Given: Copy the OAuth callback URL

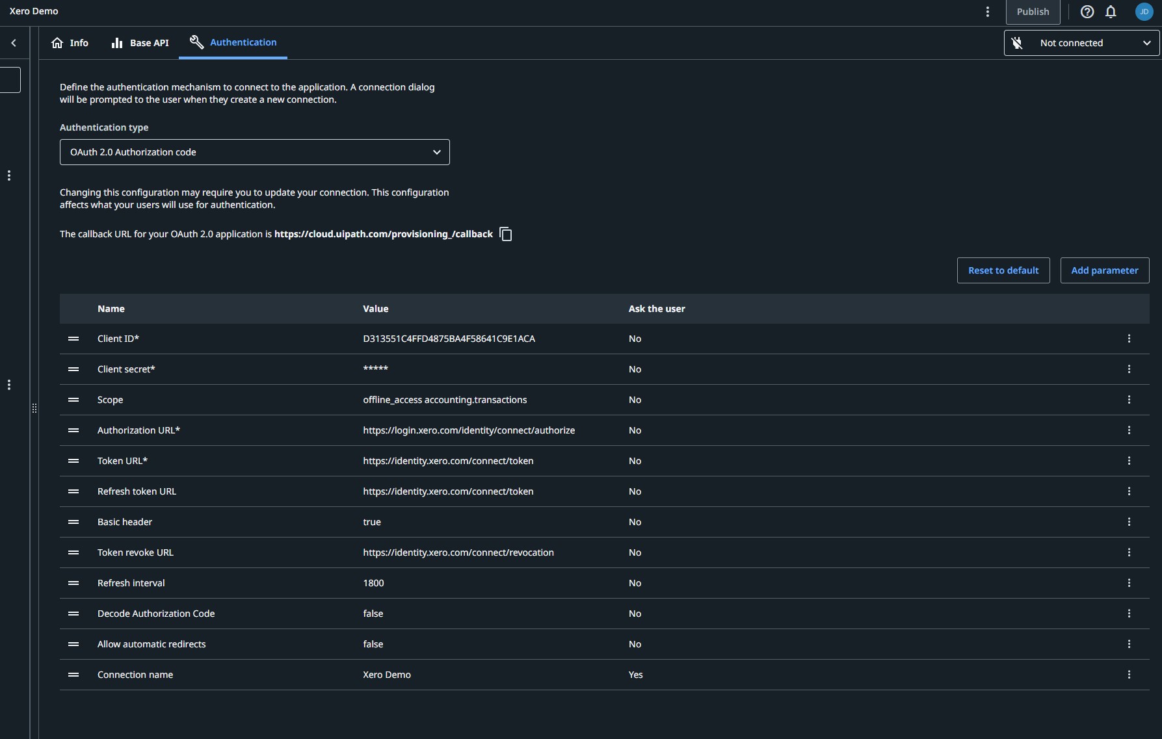Looking at the screenshot, I should [x=506, y=234].
